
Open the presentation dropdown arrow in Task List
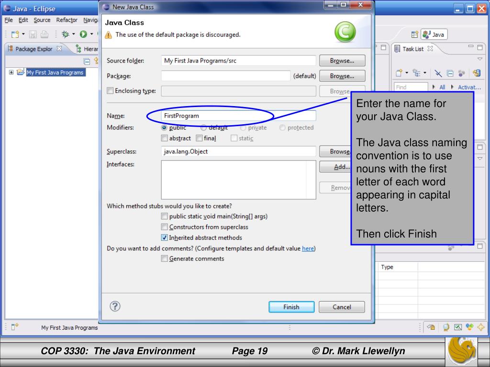pos(425,73)
